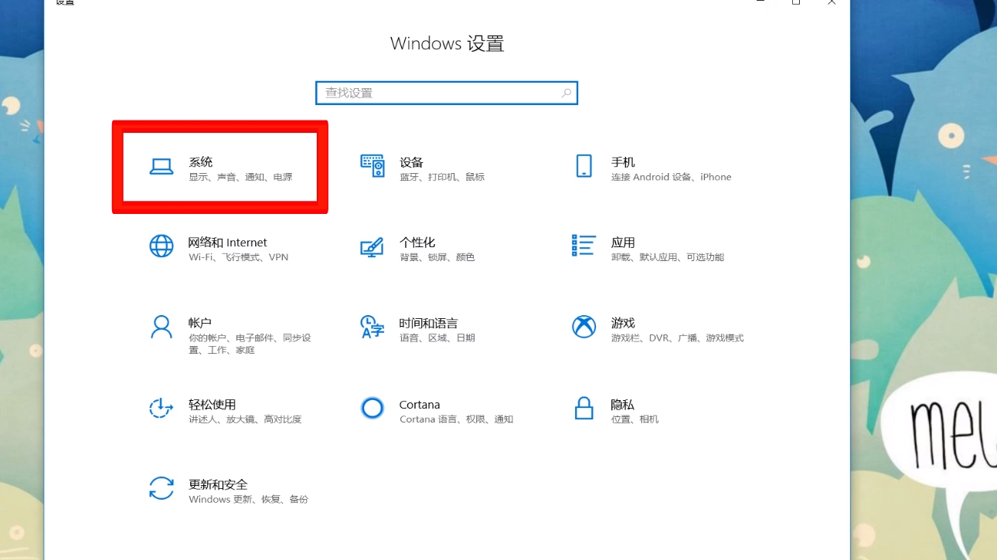997x560 pixels.
Task: Select the 个性化 category title
Action: (417, 243)
